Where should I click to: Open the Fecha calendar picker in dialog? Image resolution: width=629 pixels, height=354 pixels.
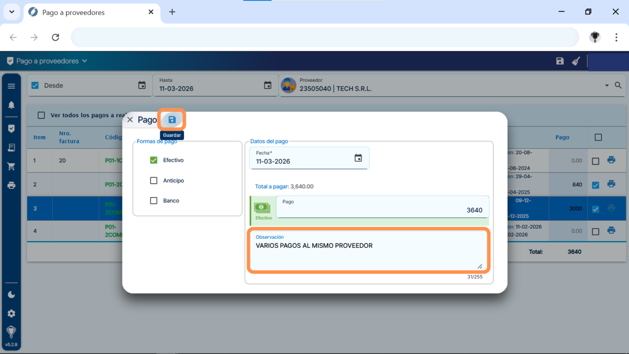358,158
